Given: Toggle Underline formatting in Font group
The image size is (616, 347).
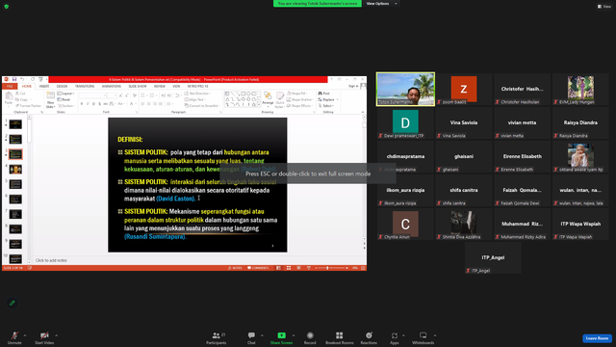Looking at the screenshot, I should tap(93, 104).
